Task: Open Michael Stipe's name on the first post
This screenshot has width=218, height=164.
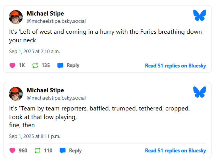Action: [45, 13]
